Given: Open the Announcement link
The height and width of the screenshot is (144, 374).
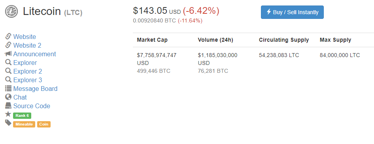Looking at the screenshot, I should pos(34,54).
